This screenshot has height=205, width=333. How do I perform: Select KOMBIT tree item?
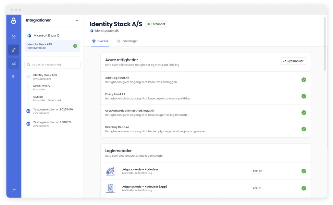[47, 98]
